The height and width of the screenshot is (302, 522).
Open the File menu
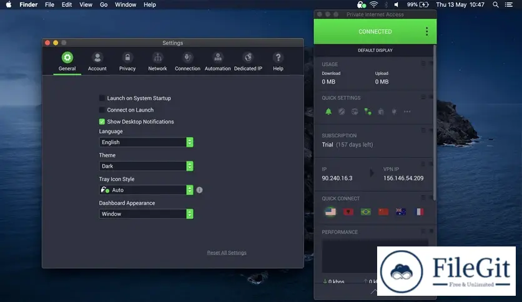coord(49,4)
